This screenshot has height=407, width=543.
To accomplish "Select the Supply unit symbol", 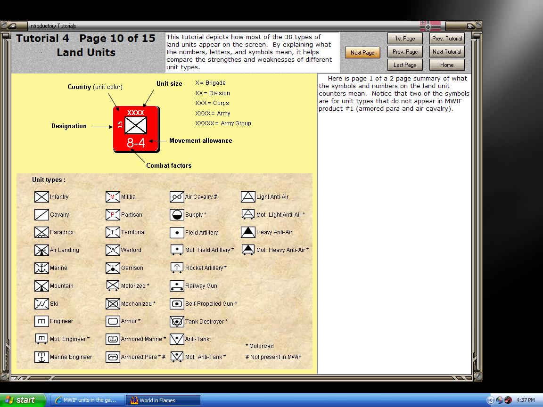I will 177,215.
